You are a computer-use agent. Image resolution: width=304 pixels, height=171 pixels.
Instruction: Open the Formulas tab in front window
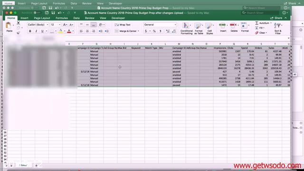(62, 18)
